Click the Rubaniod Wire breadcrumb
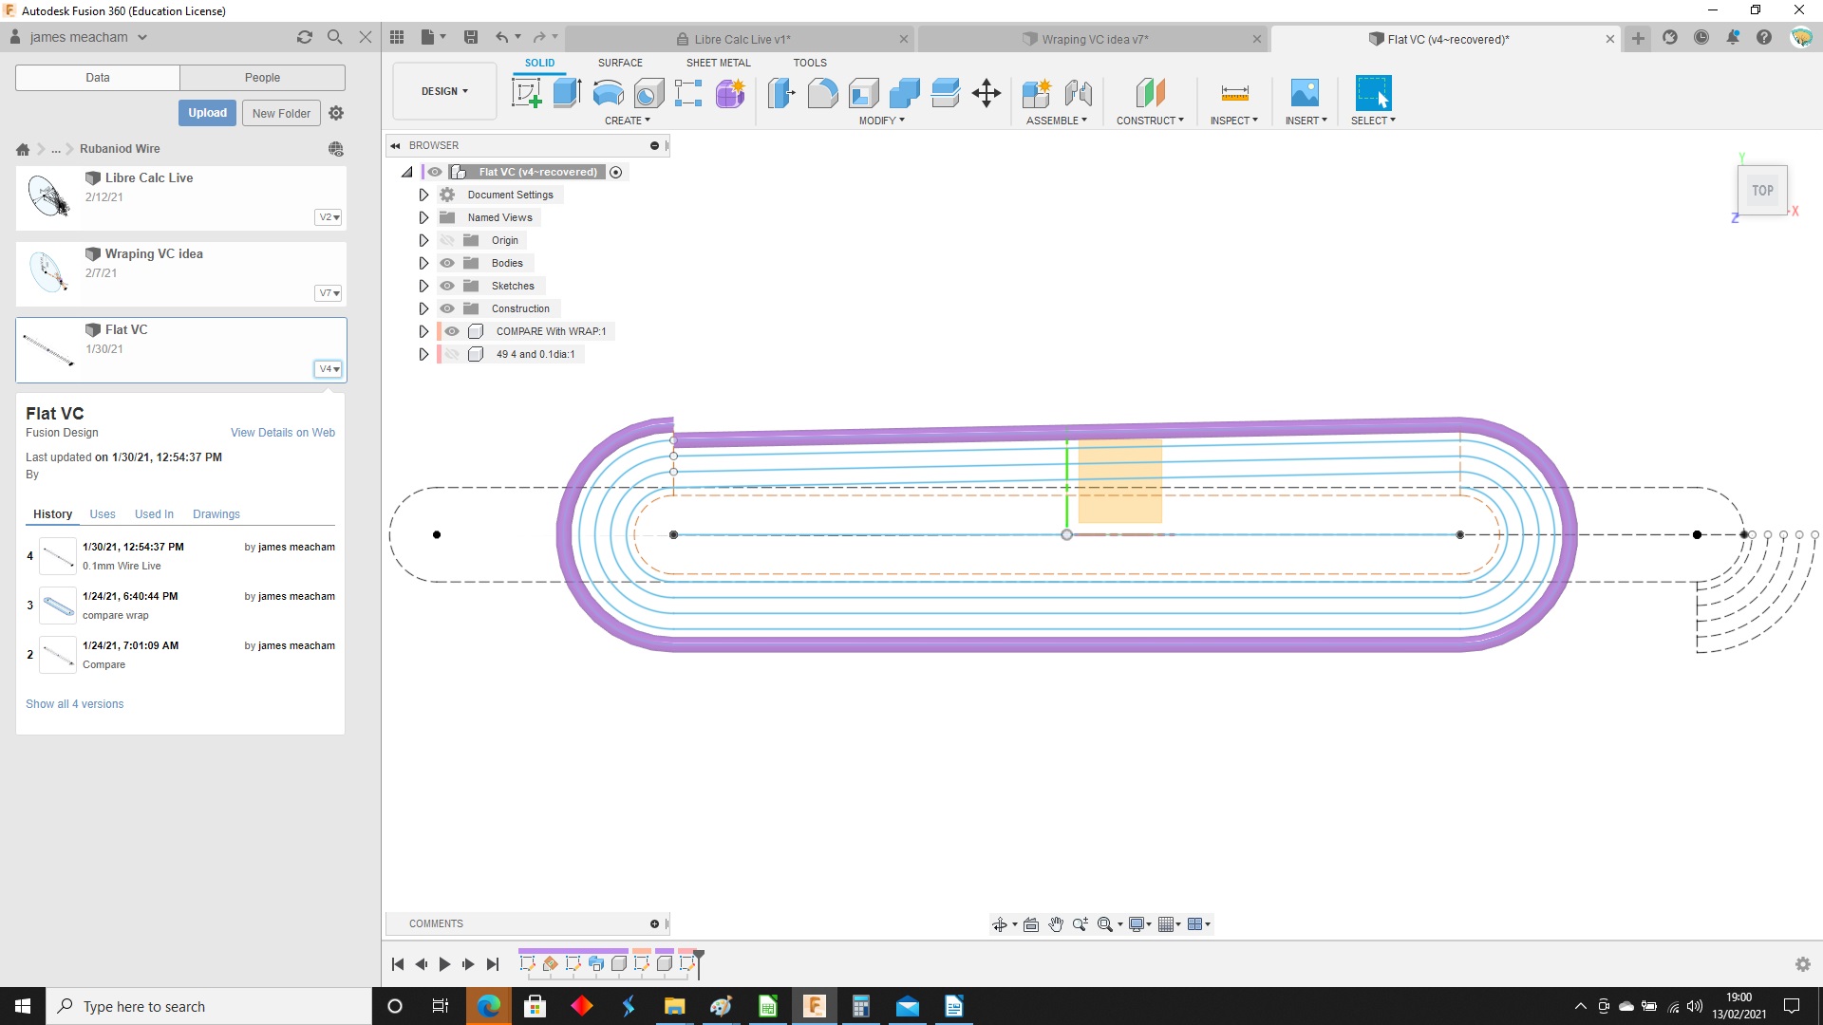Image resolution: width=1823 pixels, height=1025 pixels. [x=120, y=149]
